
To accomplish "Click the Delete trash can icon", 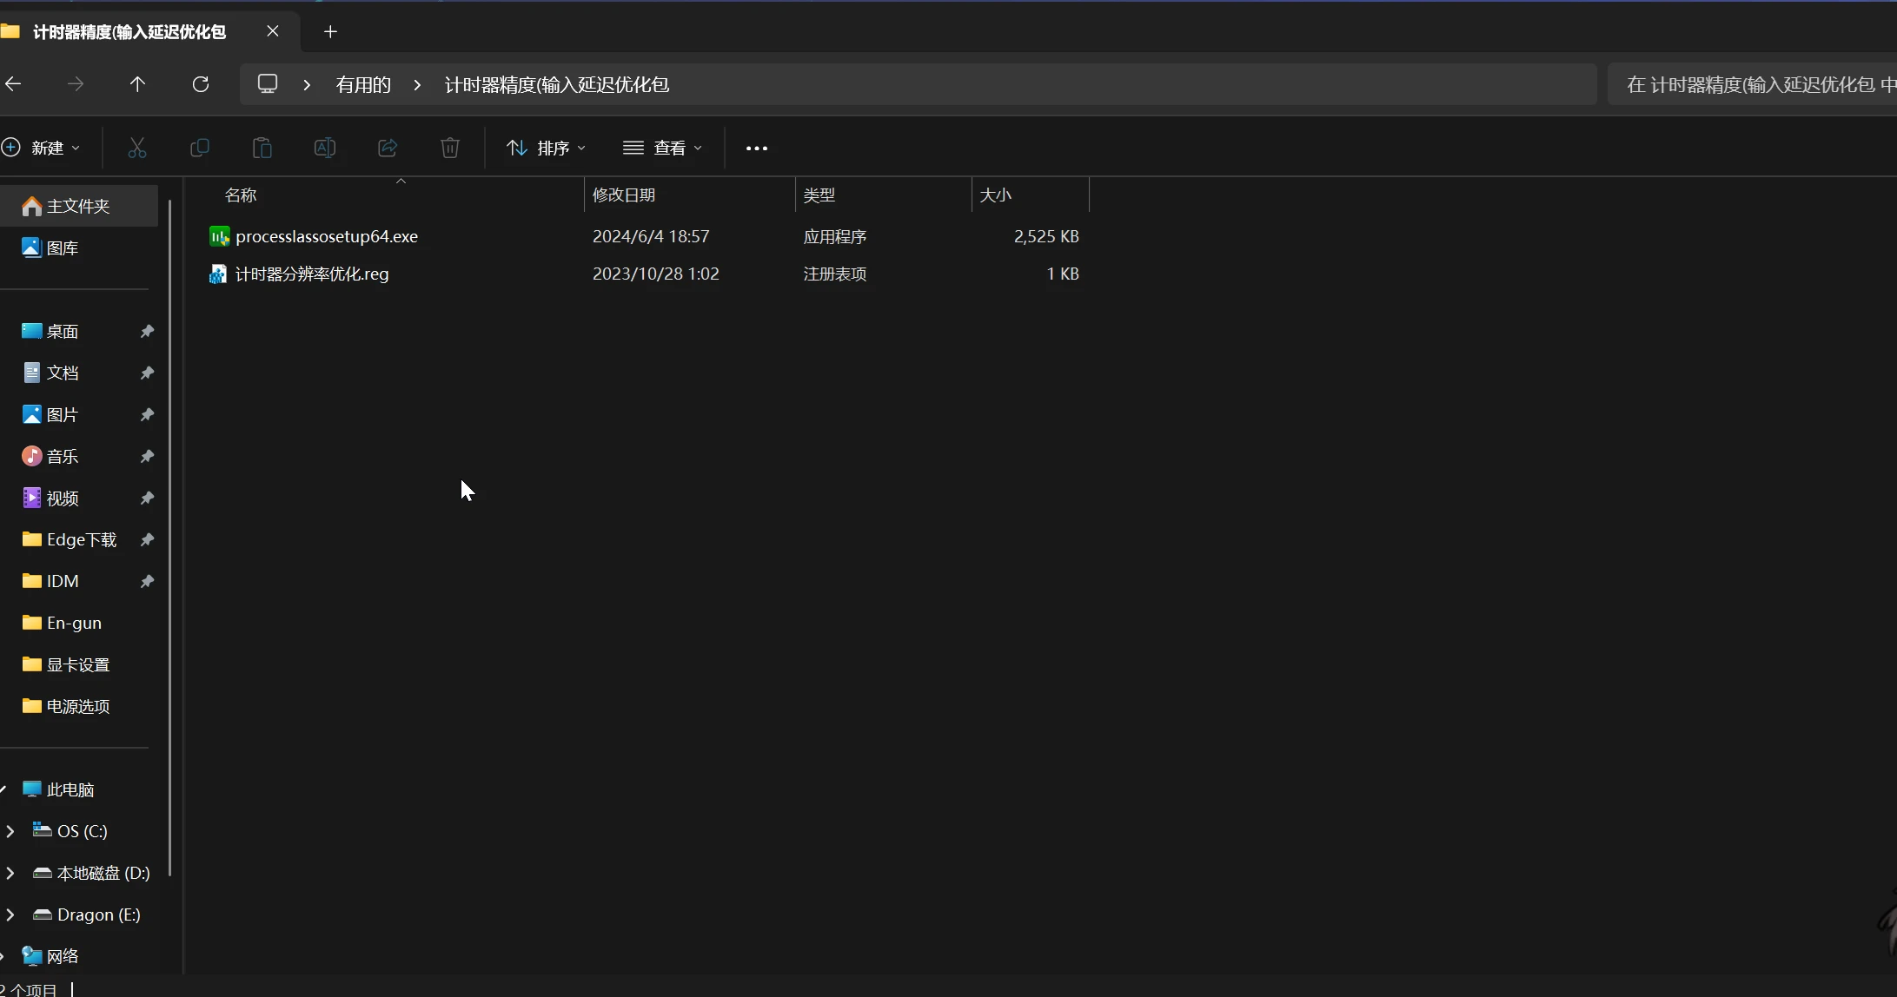I will (450, 148).
